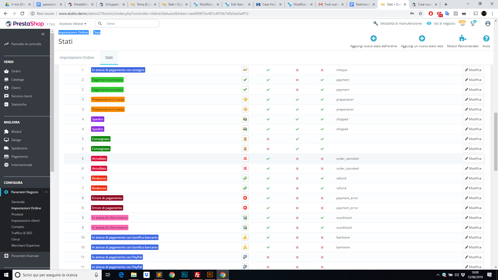Click the notifications bell icon in header

click(x=462, y=24)
